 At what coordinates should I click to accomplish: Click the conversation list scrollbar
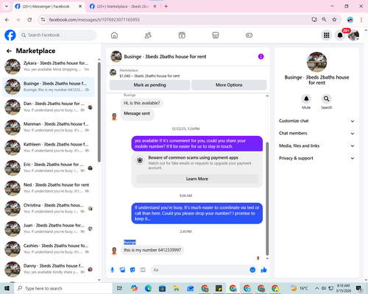pyautogui.click(x=99, y=112)
